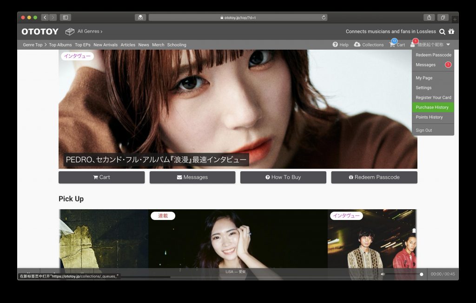Mute the player volume speaker icon

(x=383, y=274)
